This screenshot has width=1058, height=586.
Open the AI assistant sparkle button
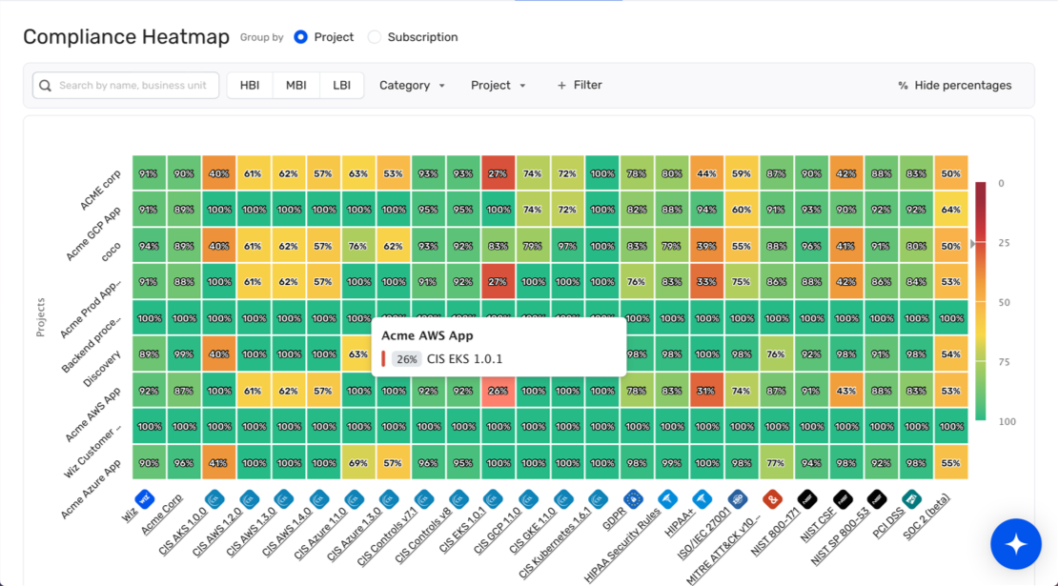point(1015,544)
